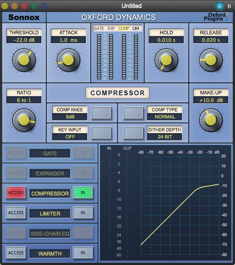This screenshot has height=265, width=235.
Task: Click the Gate ACCESS button
Action: coord(16,152)
